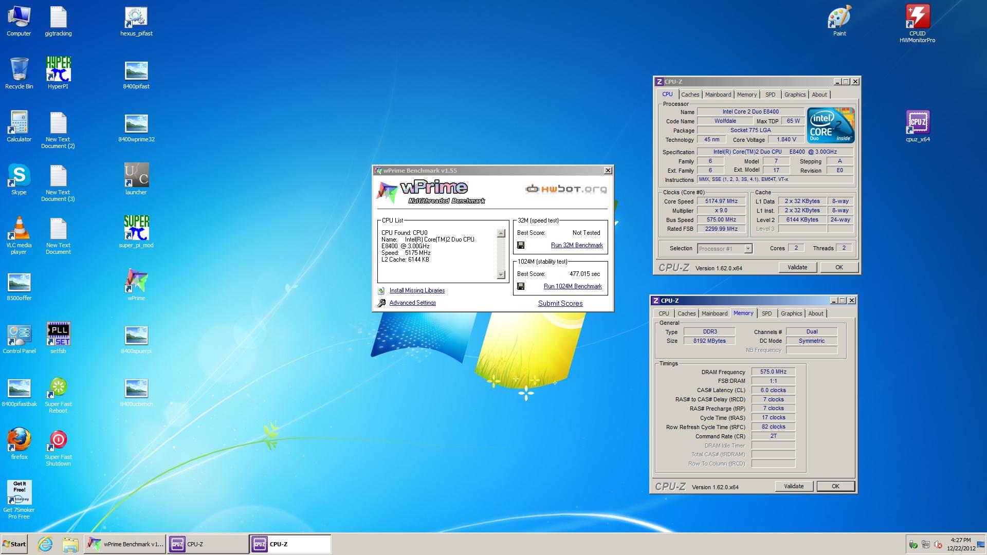Open the 8400wprime32 image file
Image resolution: width=987 pixels, height=555 pixels.
136,127
